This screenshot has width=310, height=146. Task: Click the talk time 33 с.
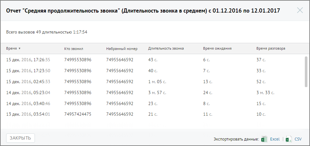pyautogui.click(x=261, y=71)
